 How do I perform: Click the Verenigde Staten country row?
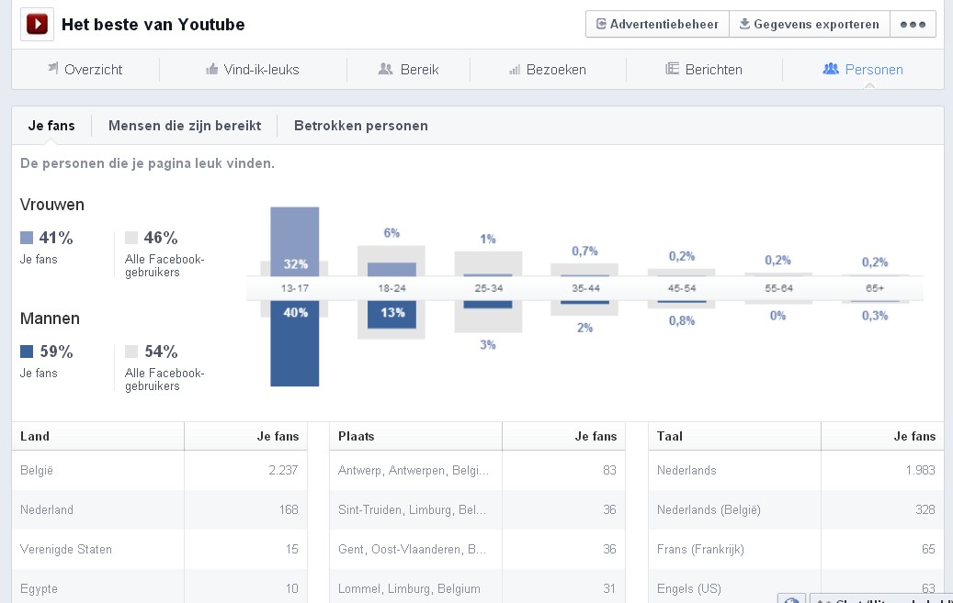click(x=159, y=549)
